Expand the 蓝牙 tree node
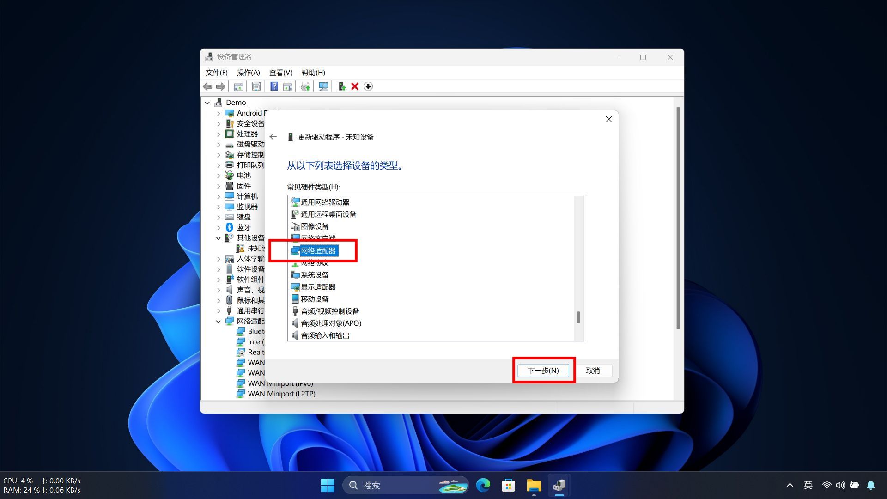 [219, 228]
